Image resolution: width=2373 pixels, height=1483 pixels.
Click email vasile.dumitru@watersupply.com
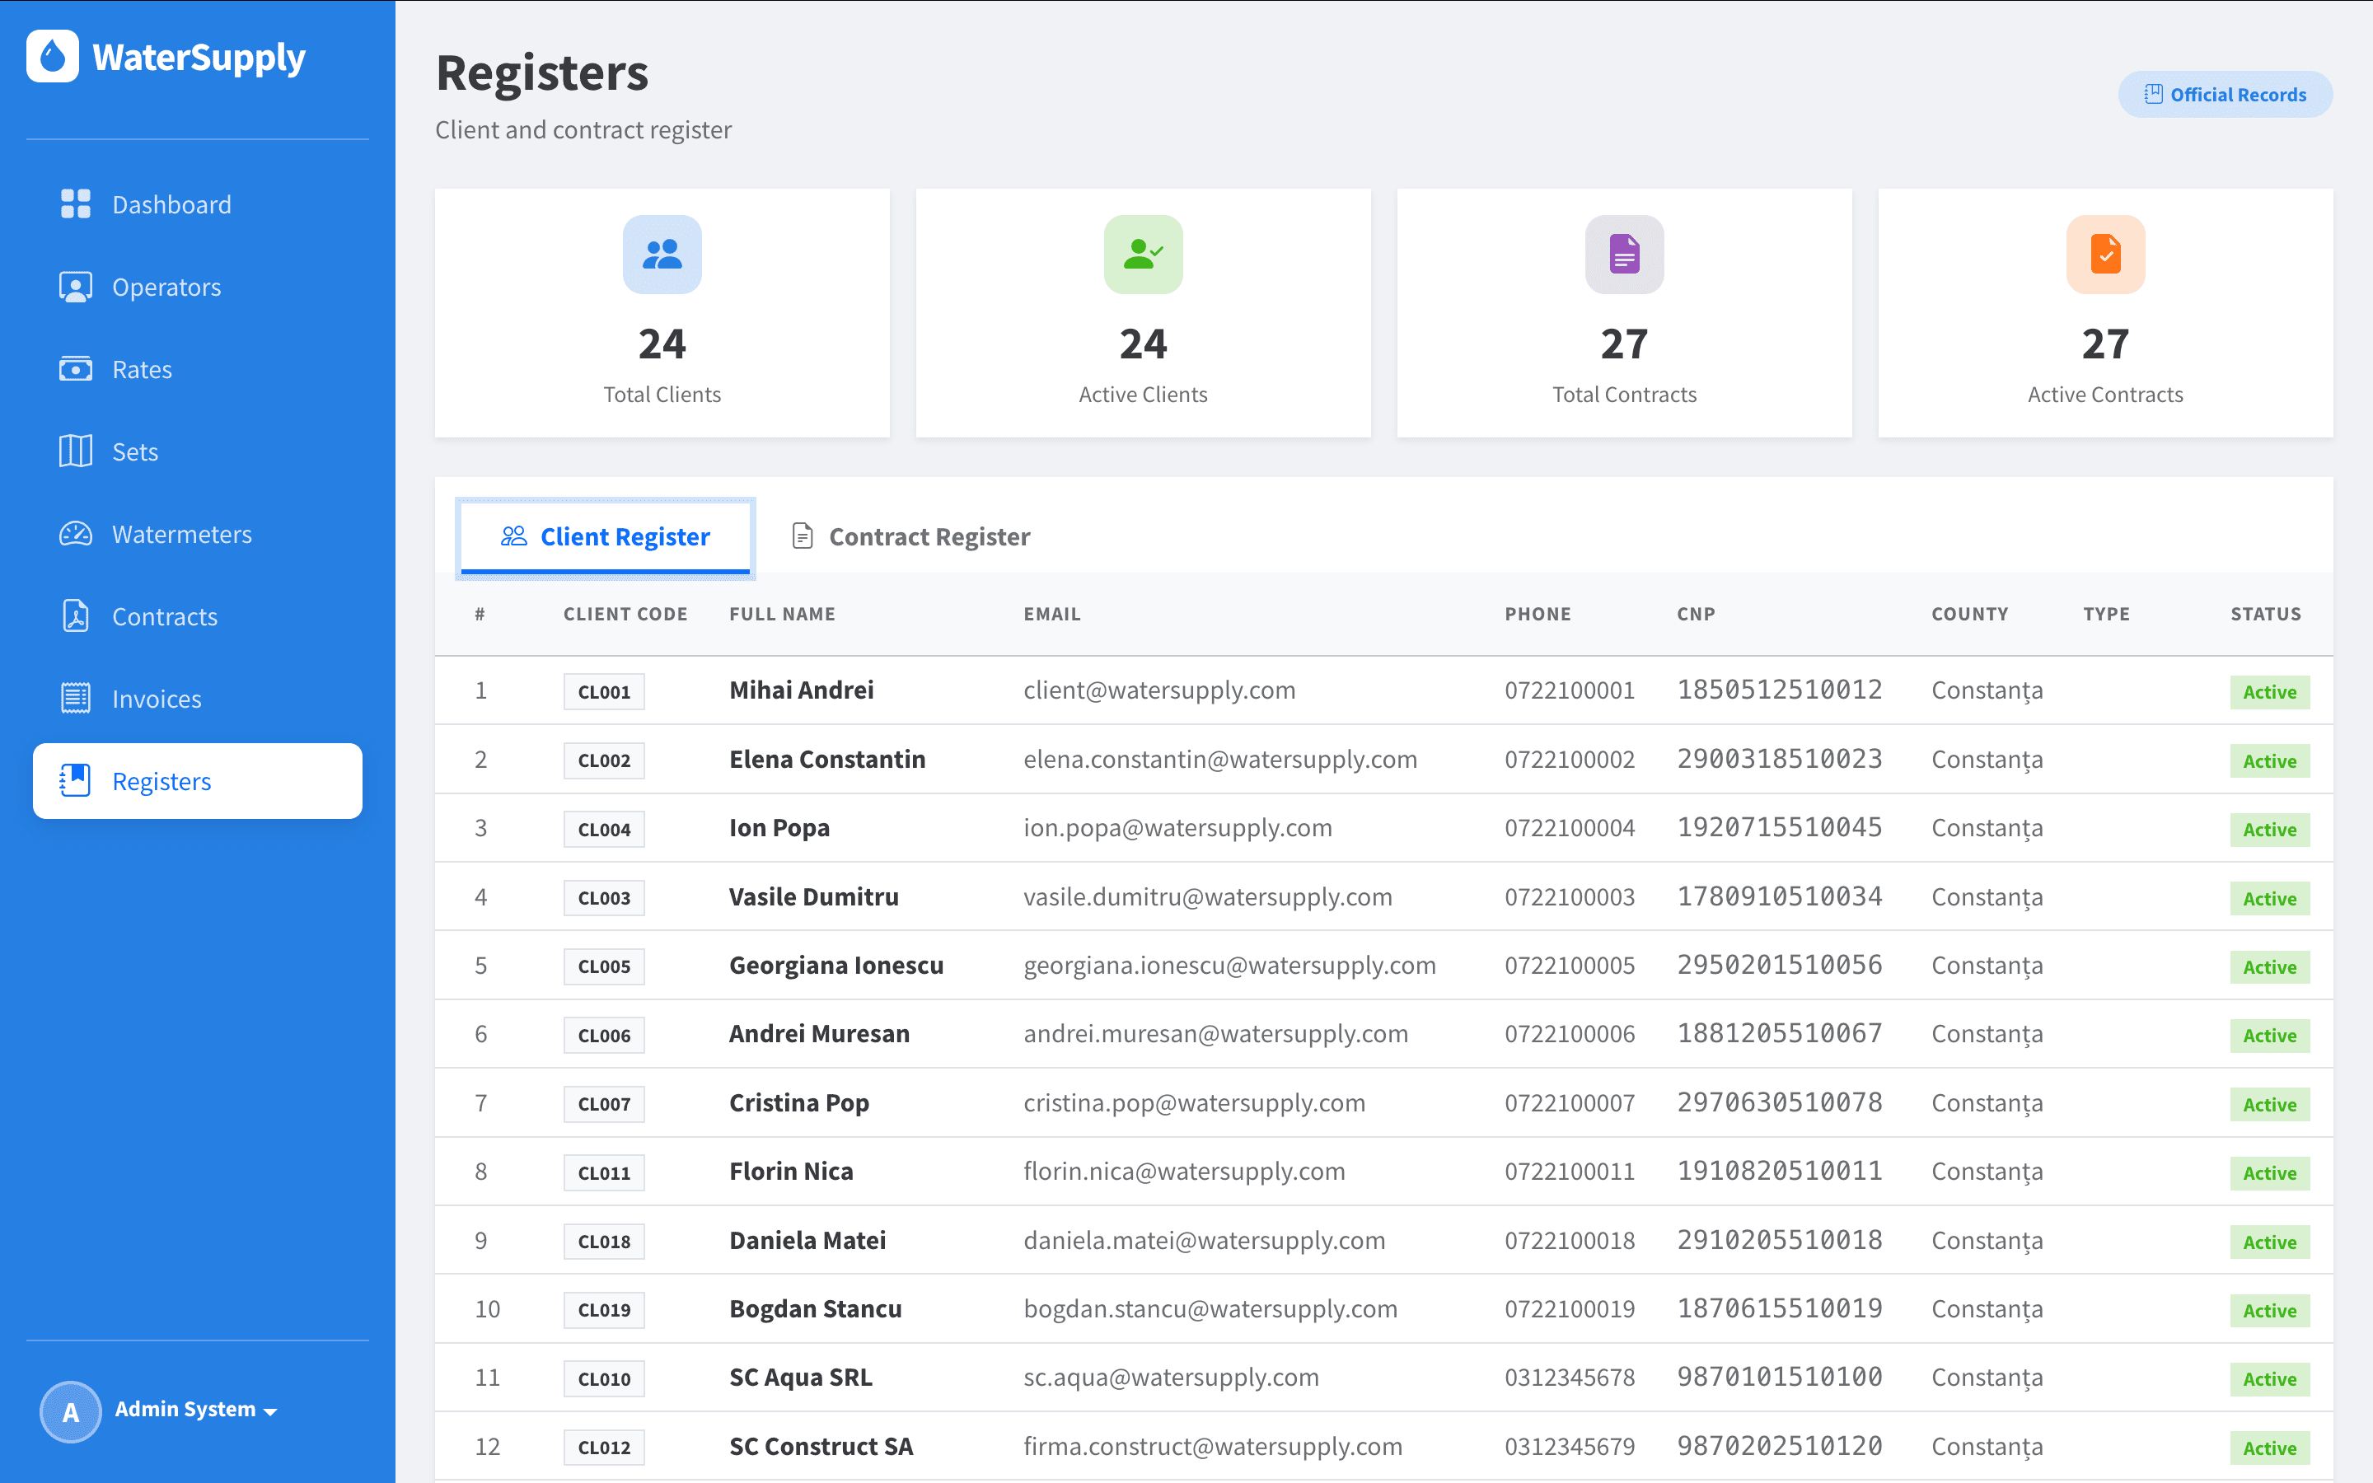coord(1208,896)
